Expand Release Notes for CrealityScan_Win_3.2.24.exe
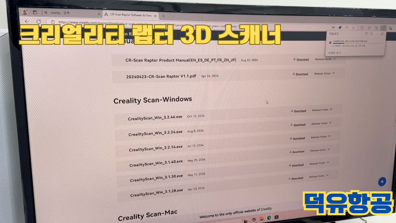The height and width of the screenshot is (223, 396). (322, 123)
